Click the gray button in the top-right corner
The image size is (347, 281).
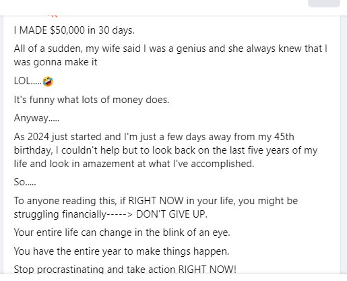pos(324,3)
